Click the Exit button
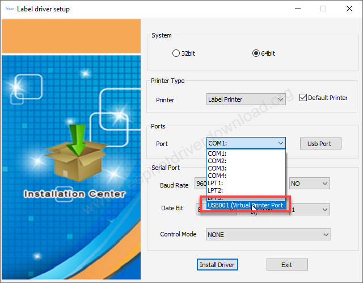The width and height of the screenshot is (363, 283). tap(286, 265)
